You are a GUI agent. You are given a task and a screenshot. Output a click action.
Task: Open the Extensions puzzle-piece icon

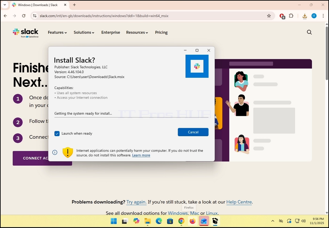pos(291,16)
